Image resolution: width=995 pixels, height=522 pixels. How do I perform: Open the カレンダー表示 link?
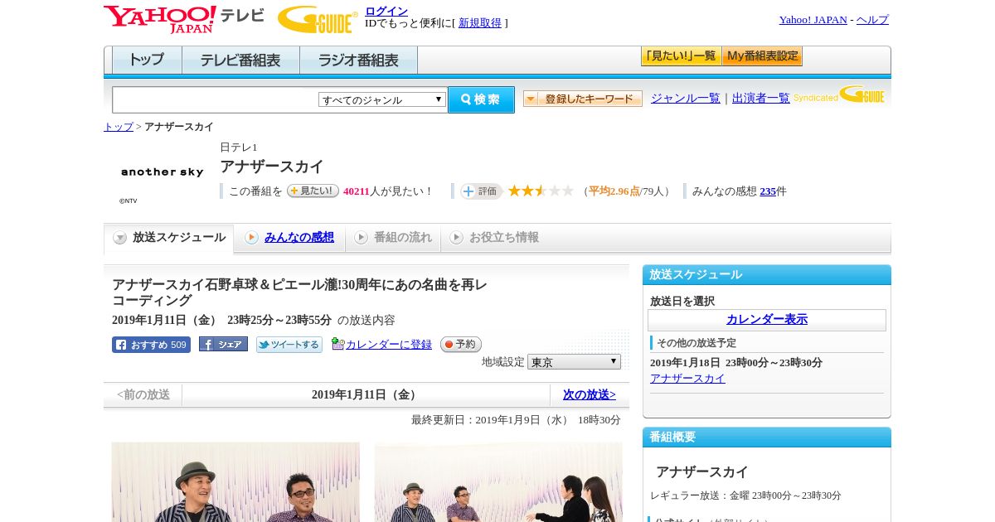point(767,320)
